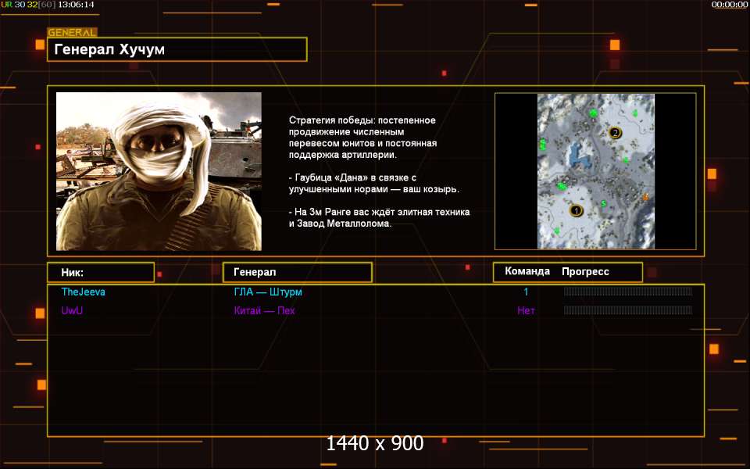Click the FPS counter '30 32[60]'

click(x=35, y=5)
